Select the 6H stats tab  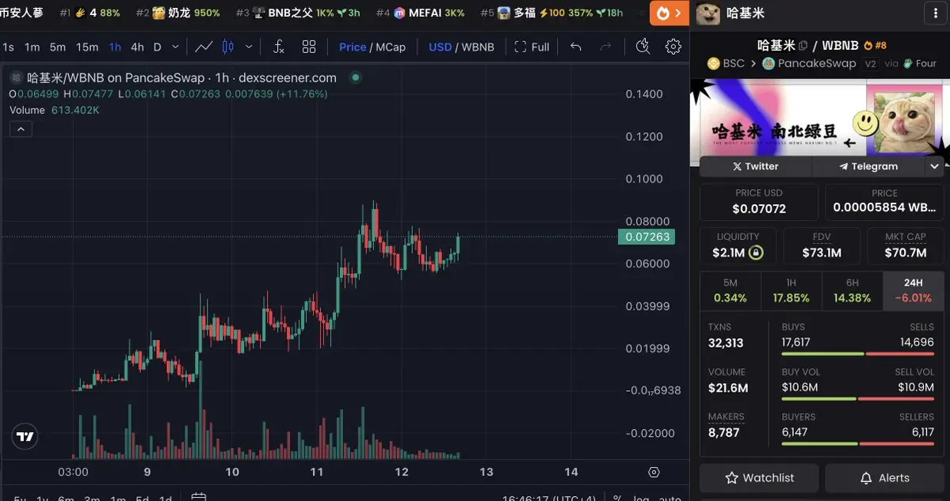(853, 290)
